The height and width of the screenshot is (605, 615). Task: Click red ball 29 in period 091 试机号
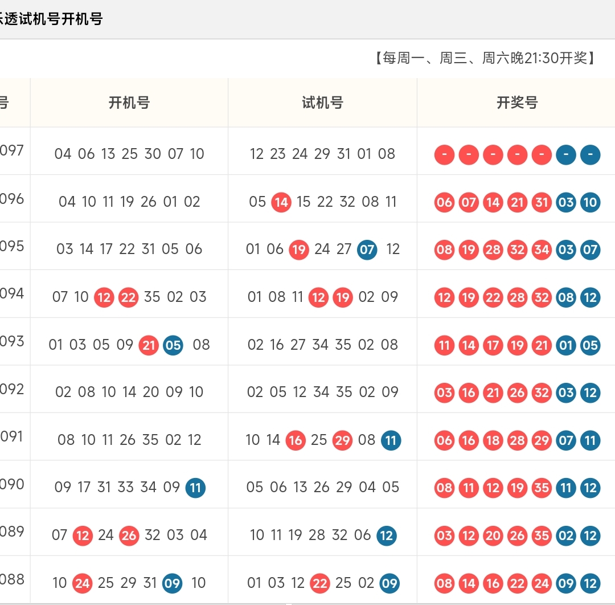pos(342,440)
